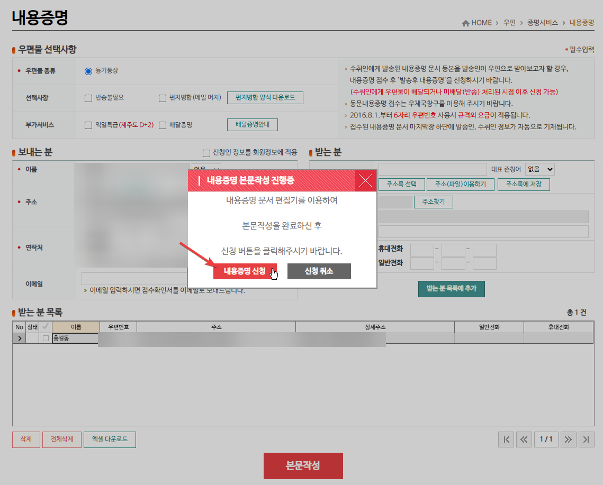The height and width of the screenshot is (485, 603).
Task: Click the 휴대전화 column header
Action: click(x=559, y=327)
